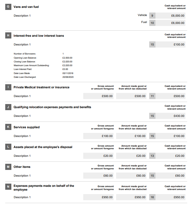Select the section I letter badge
The width and height of the screenshot is (193, 218).
[x=8, y=87]
